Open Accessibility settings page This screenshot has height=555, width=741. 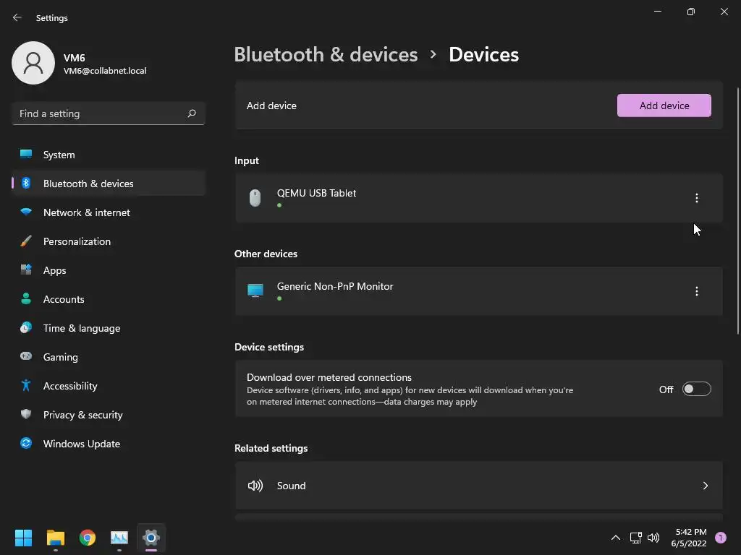click(70, 386)
